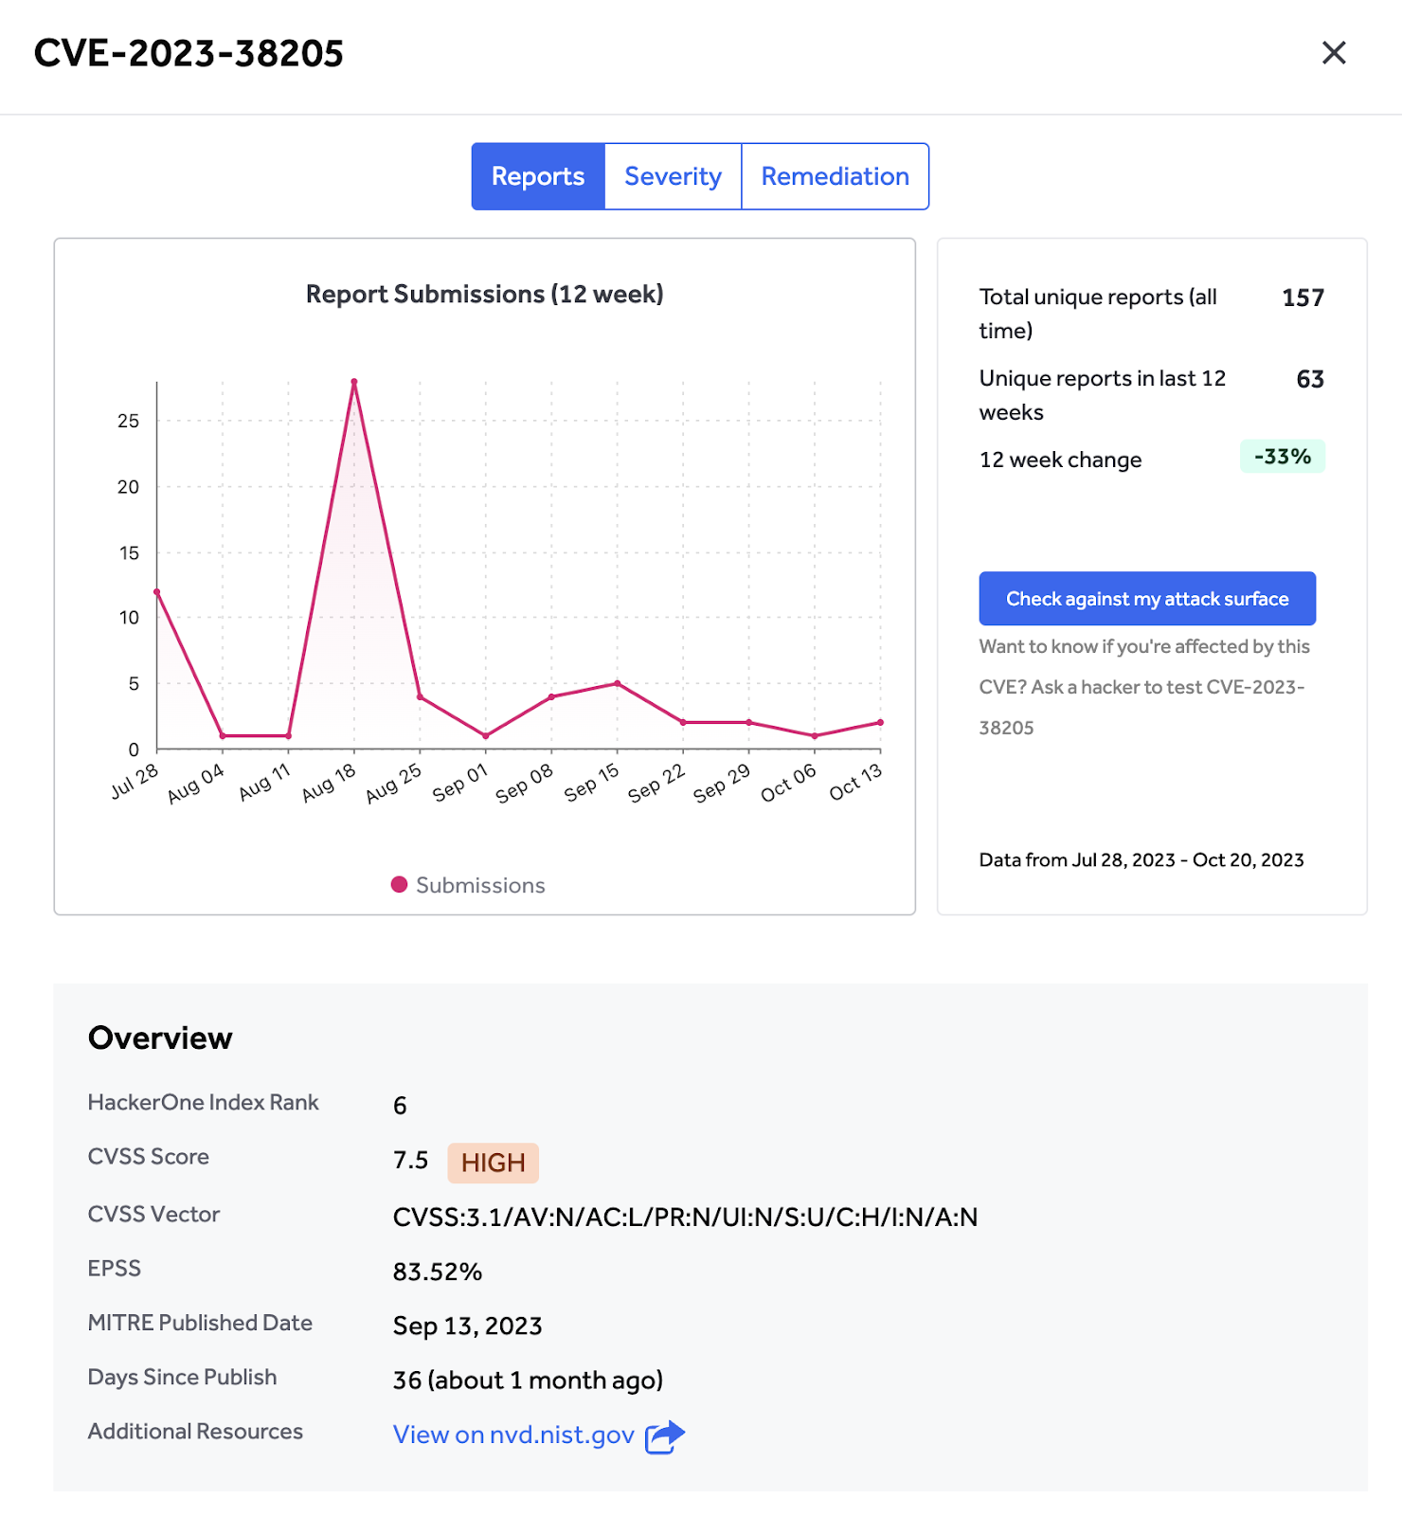Viewport: 1402px width, 1516px height.
Task: Click the Aug 18 peak data point
Action: click(x=354, y=382)
